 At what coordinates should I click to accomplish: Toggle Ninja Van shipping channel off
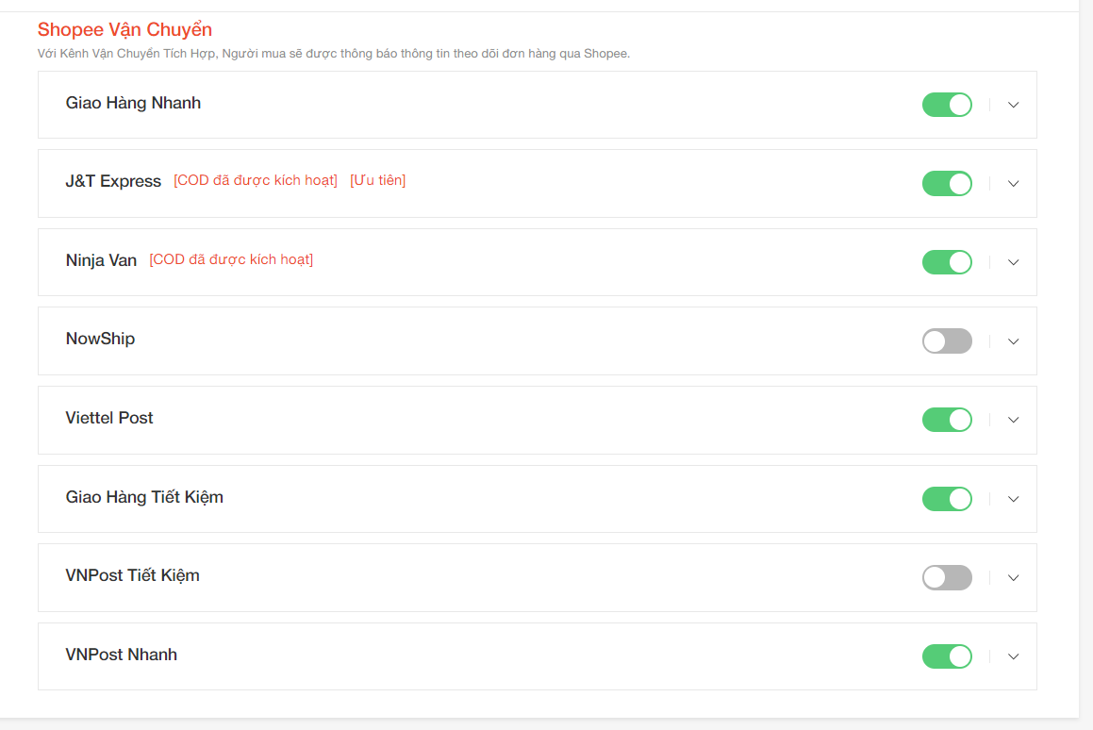(947, 262)
